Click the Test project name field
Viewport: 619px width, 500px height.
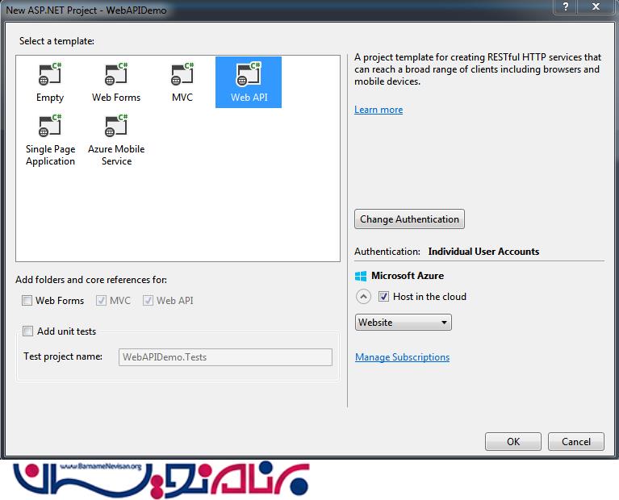pyautogui.click(x=225, y=357)
